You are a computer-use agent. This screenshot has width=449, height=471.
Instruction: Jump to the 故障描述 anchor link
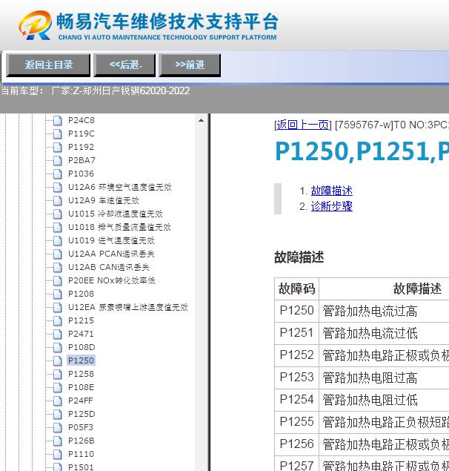[332, 191]
